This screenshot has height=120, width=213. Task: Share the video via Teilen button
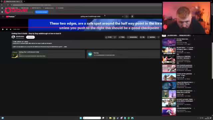122,37
